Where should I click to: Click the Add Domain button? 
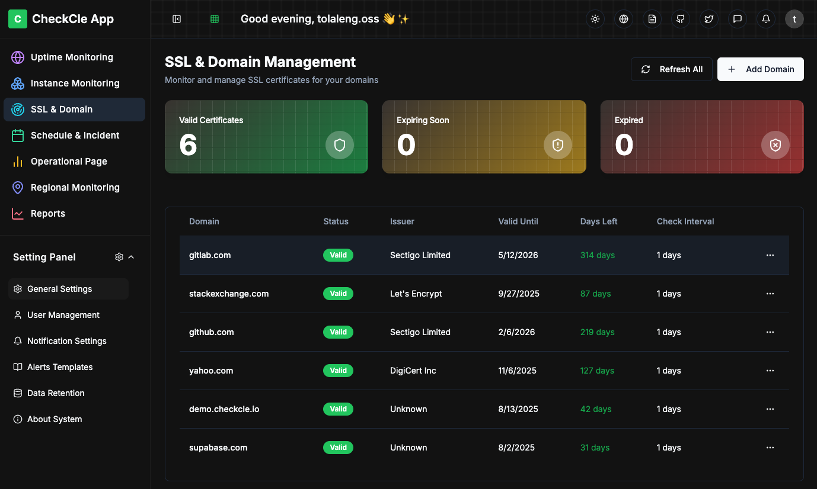pos(760,69)
